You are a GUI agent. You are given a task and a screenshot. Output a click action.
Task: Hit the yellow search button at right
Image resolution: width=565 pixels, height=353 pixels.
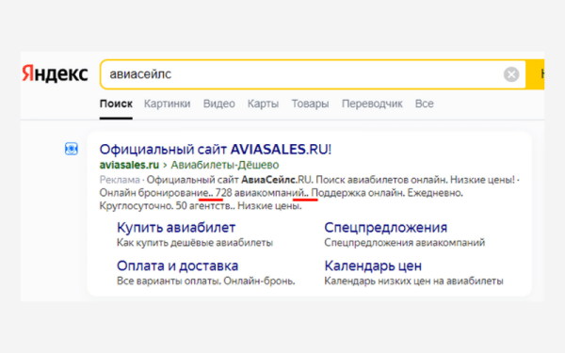pyautogui.click(x=535, y=74)
